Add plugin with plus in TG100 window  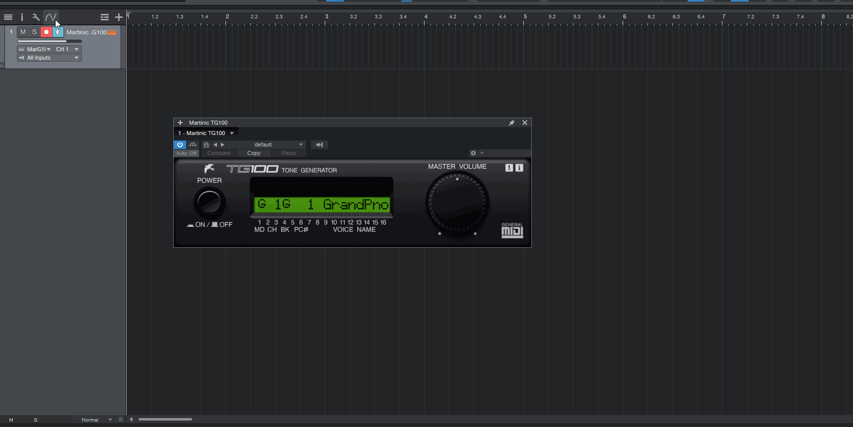[180, 123]
